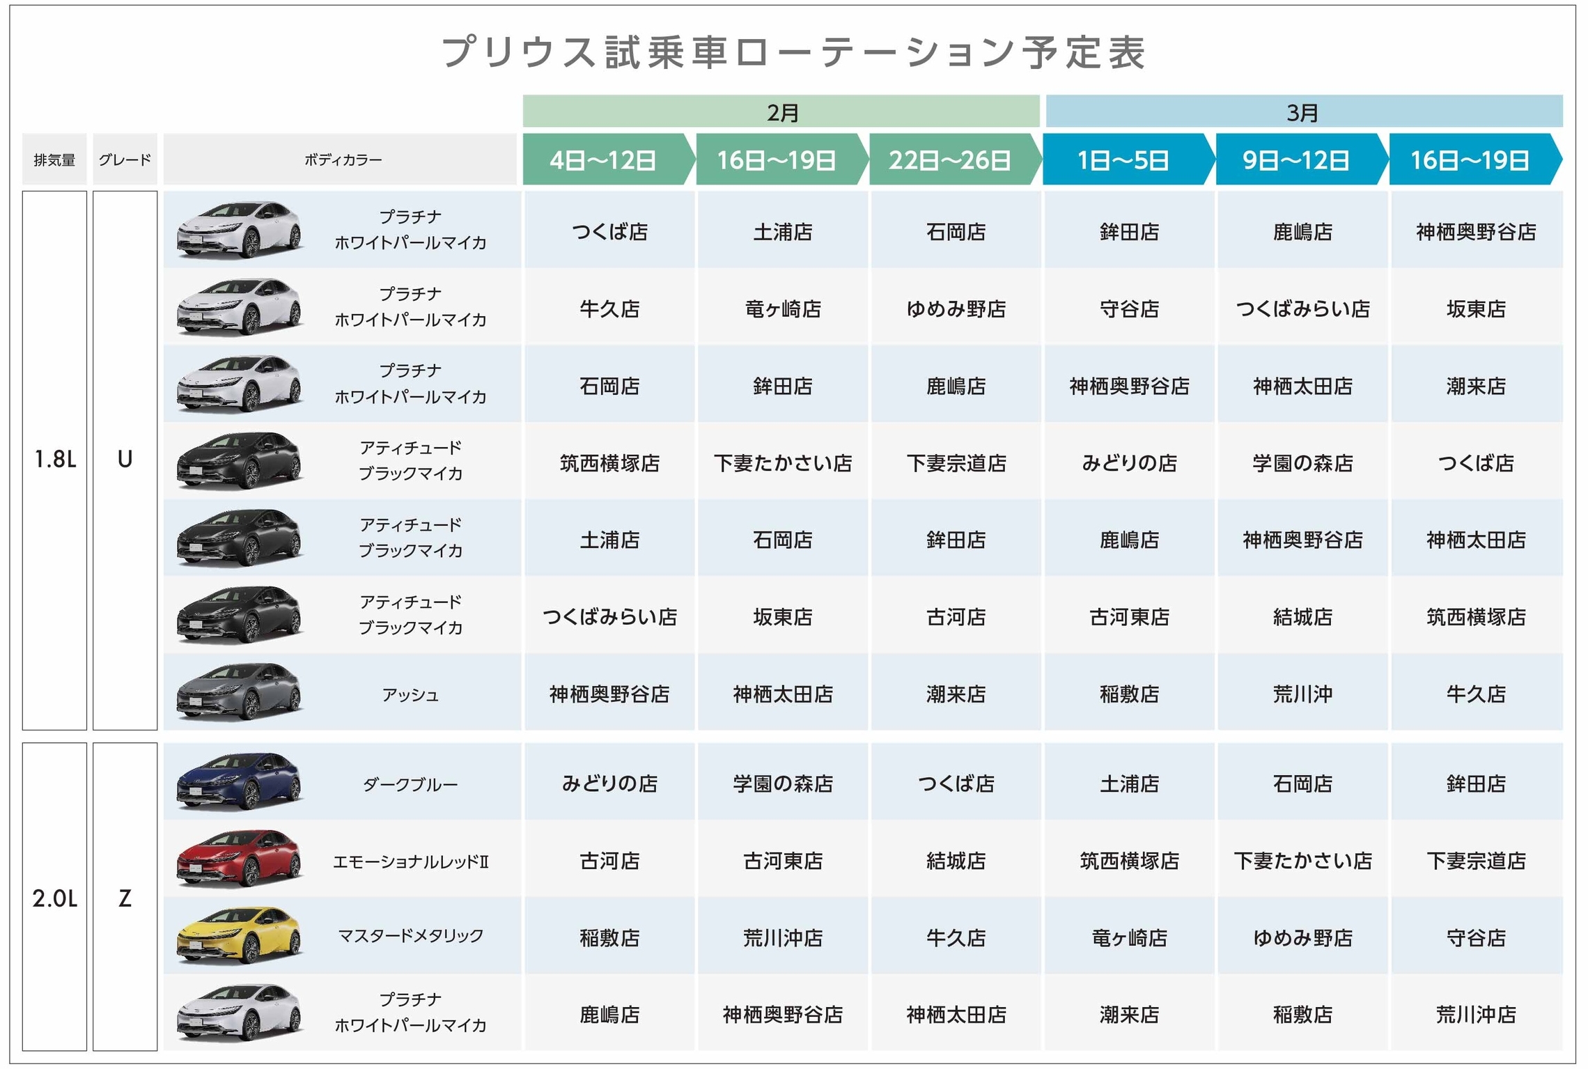Click 学園の森店 under 9日〜12日
Viewport: 1588px width, 1069px height.
pyautogui.click(x=1302, y=463)
